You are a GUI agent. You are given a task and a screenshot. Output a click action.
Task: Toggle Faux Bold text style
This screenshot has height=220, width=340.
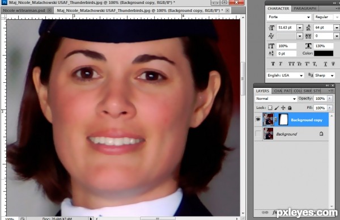pos(273,64)
